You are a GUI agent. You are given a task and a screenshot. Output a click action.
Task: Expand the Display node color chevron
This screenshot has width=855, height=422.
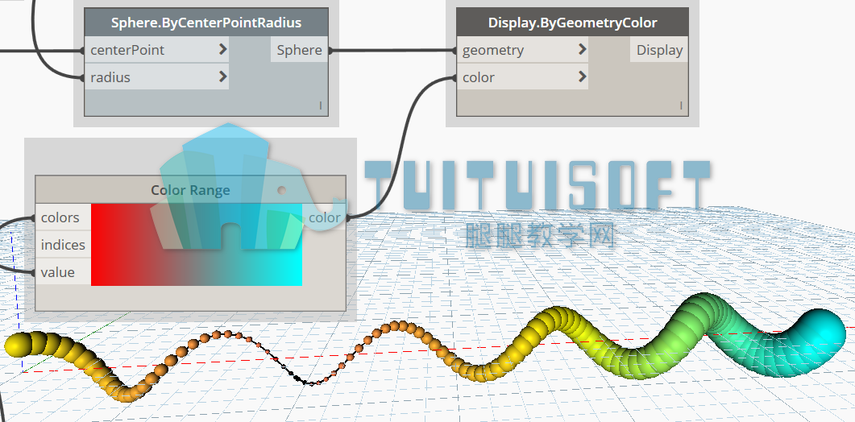[x=583, y=77]
